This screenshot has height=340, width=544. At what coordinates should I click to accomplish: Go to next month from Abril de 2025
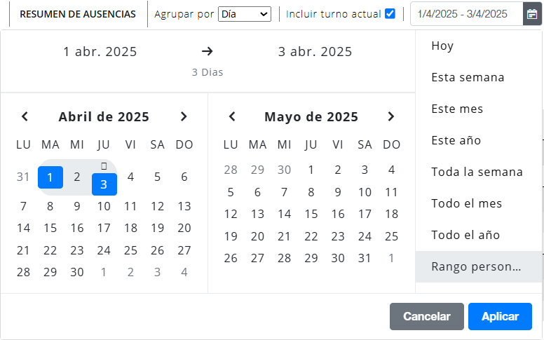(184, 116)
